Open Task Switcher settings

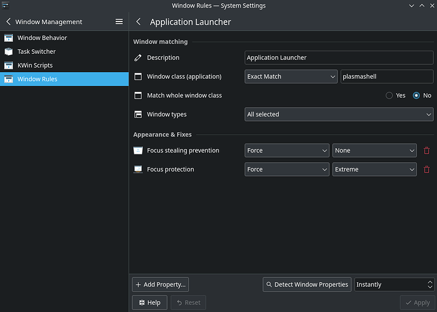[x=64, y=51]
